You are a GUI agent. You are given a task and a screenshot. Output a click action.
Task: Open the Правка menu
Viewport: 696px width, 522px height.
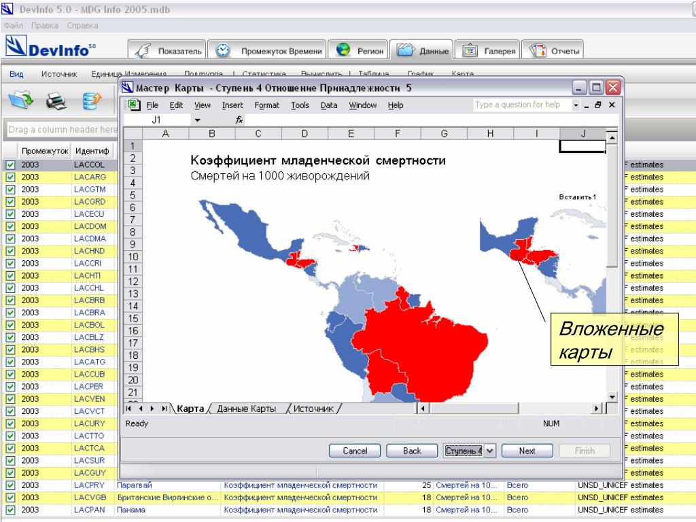coord(44,25)
